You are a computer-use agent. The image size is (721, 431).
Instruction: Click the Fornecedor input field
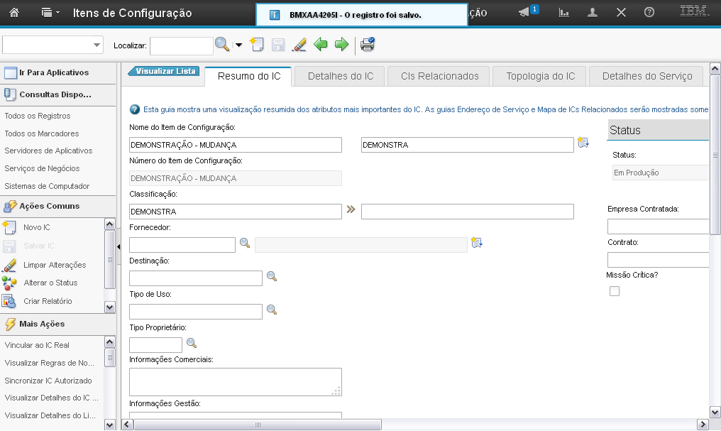(182, 245)
